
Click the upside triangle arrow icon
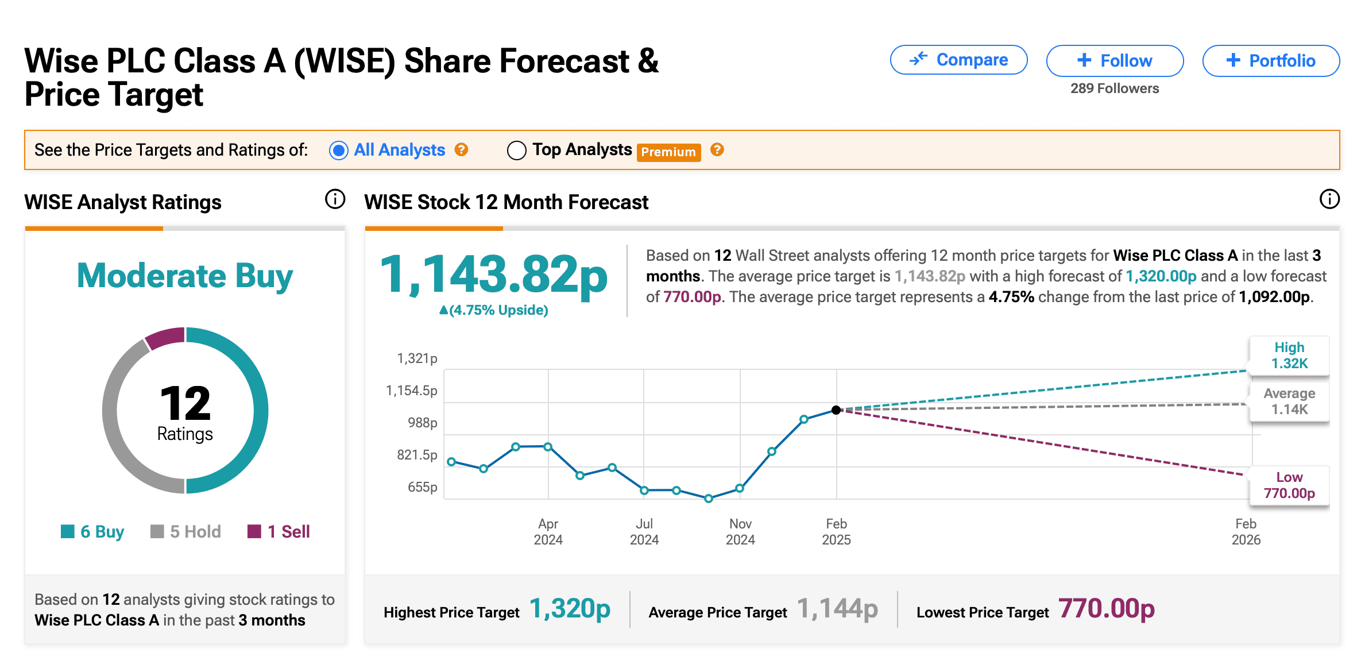443,310
